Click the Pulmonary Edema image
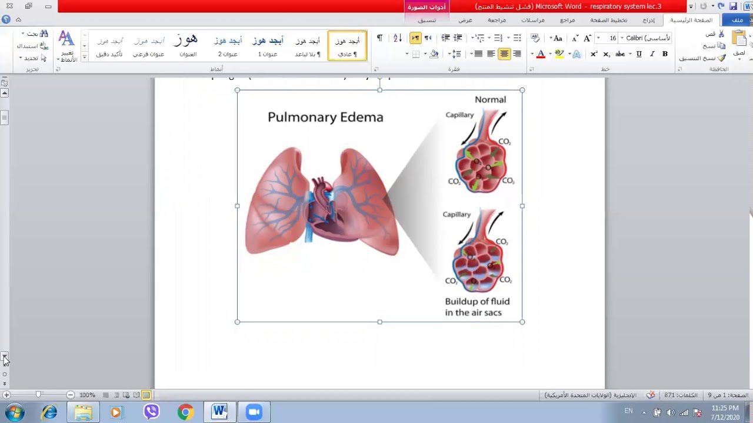This screenshot has width=753, height=423. pos(379,206)
